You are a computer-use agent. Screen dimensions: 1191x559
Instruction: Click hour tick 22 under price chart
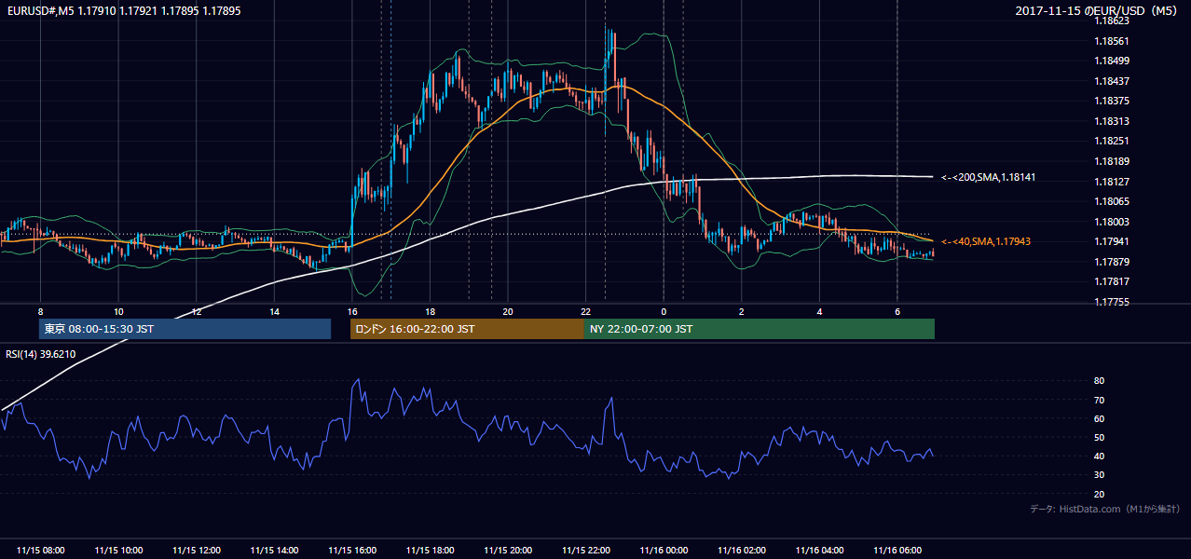point(586,311)
